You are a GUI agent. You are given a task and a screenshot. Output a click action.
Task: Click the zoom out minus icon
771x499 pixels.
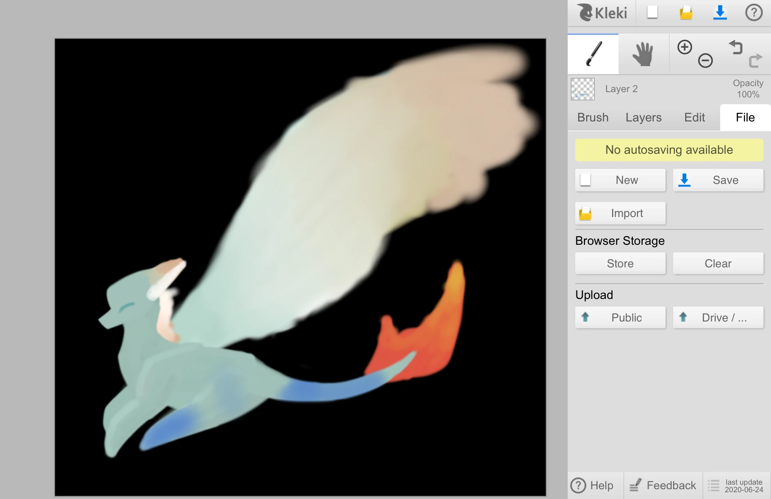pos(705,61)
